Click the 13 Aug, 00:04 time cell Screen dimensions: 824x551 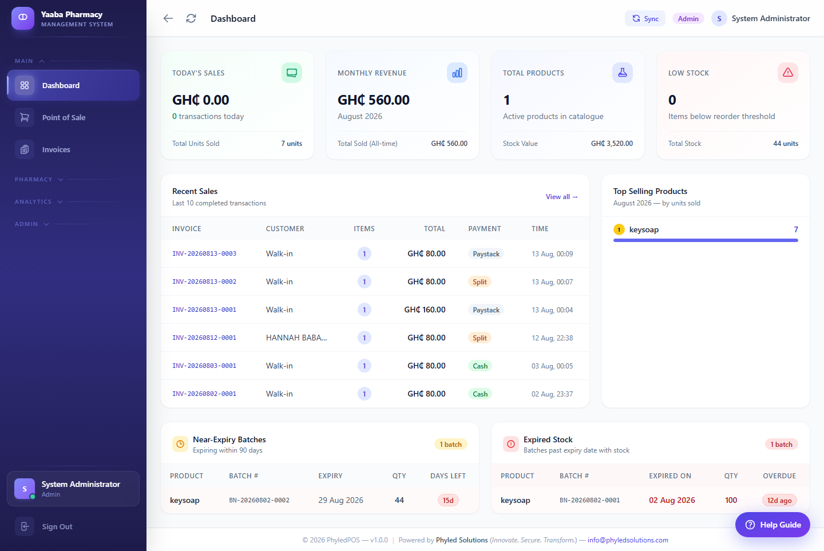click(552, 310)
